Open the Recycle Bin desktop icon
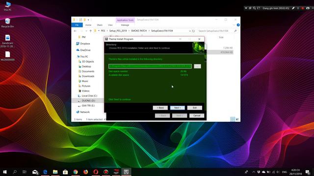Screen dimensions: 314x176 click(x=8, y=23)
